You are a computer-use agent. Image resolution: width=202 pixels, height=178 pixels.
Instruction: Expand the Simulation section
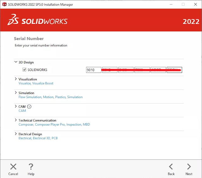[x=16, y=92]
